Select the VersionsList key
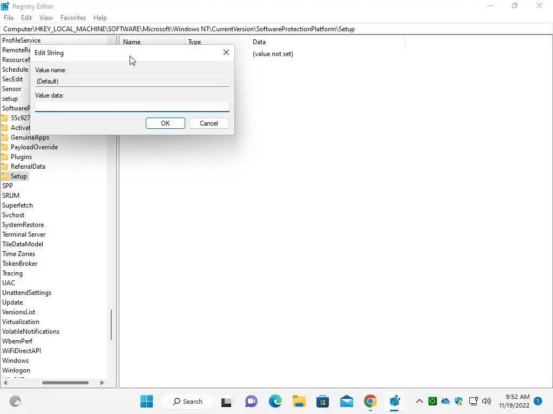Viewport: 553px width, 414px height. [19, 312]
